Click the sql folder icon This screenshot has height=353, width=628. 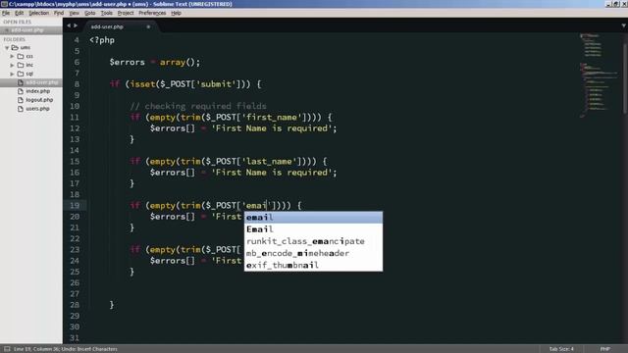[x=21, y=75]
